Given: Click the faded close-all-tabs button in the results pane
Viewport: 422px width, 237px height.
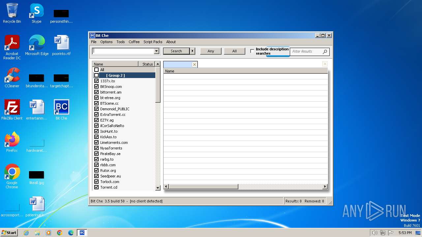Looking at the screenshot, I should (325, 64).
